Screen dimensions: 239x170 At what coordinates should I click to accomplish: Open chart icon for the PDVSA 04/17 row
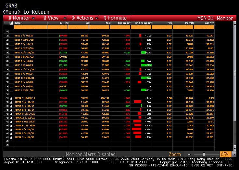tap(11, 106)
